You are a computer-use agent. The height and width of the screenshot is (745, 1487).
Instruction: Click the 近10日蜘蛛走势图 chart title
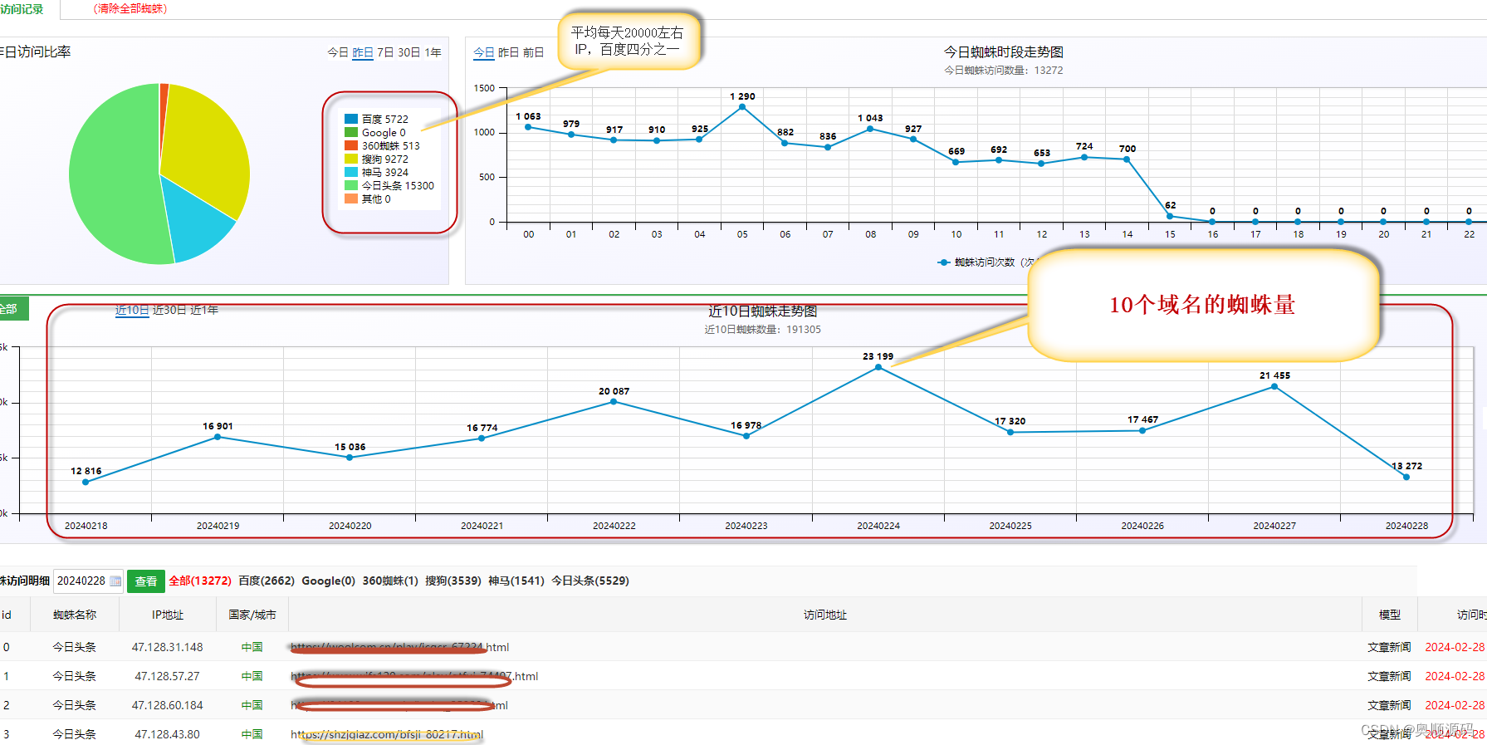tap(763, 311)
